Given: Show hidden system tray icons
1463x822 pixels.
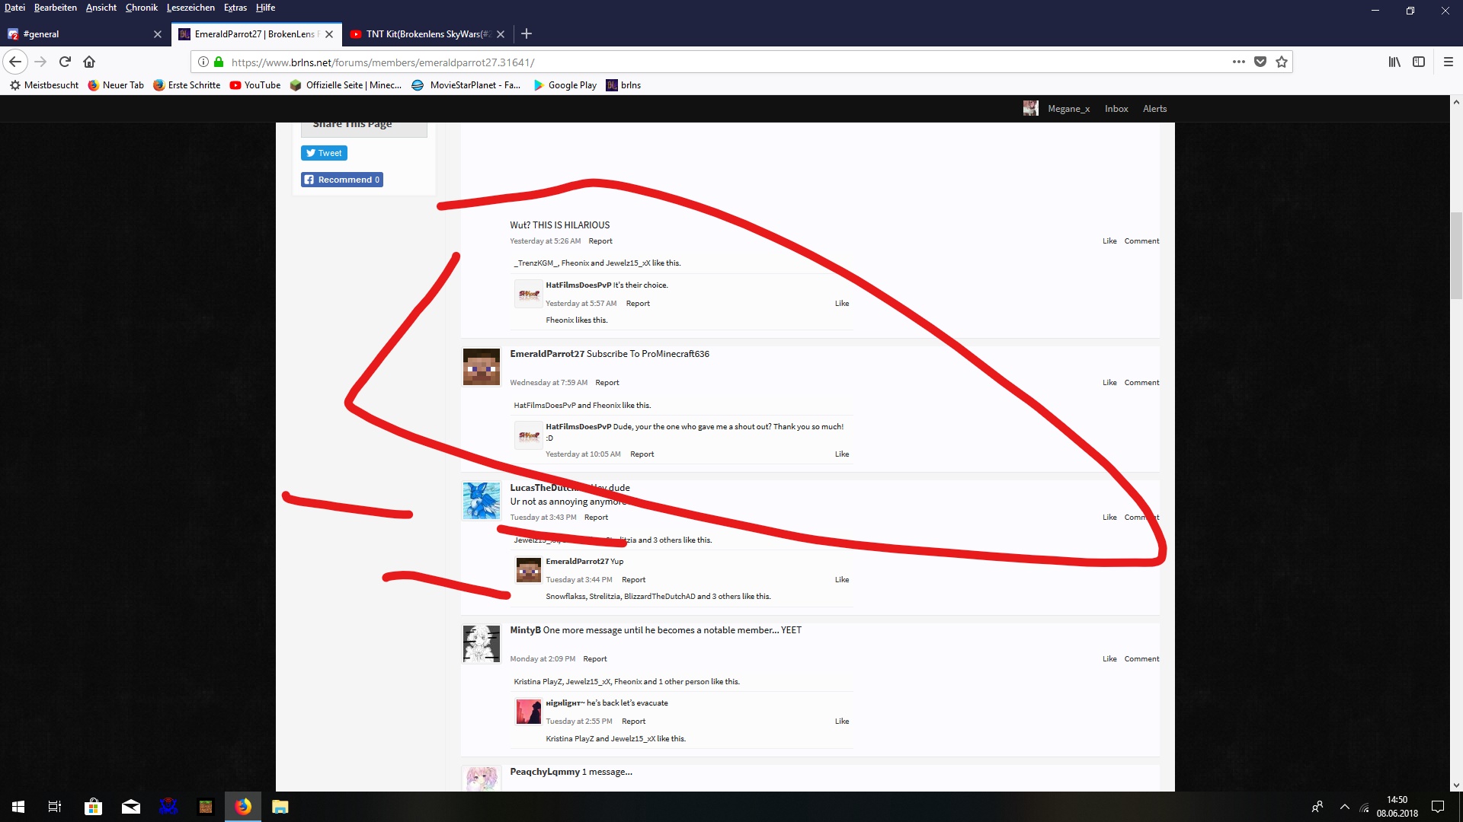Looking at the screenshot, I should (1345, 807).
